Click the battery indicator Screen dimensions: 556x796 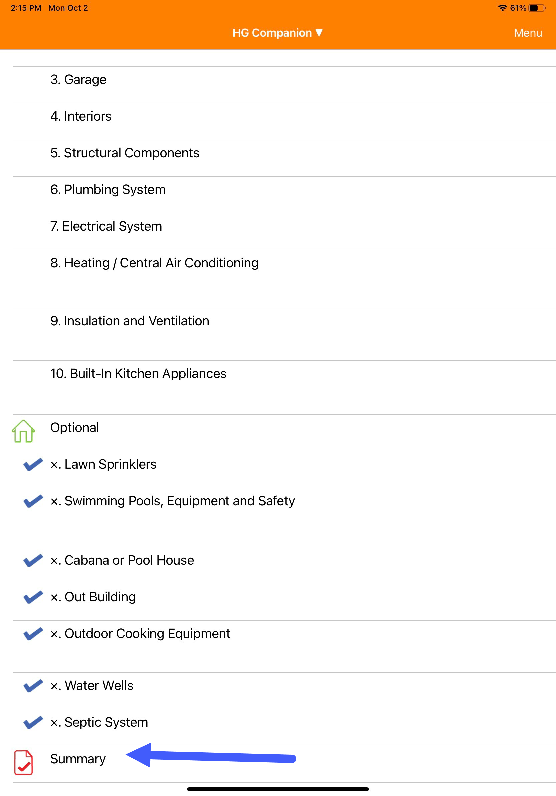coord(535,8)
